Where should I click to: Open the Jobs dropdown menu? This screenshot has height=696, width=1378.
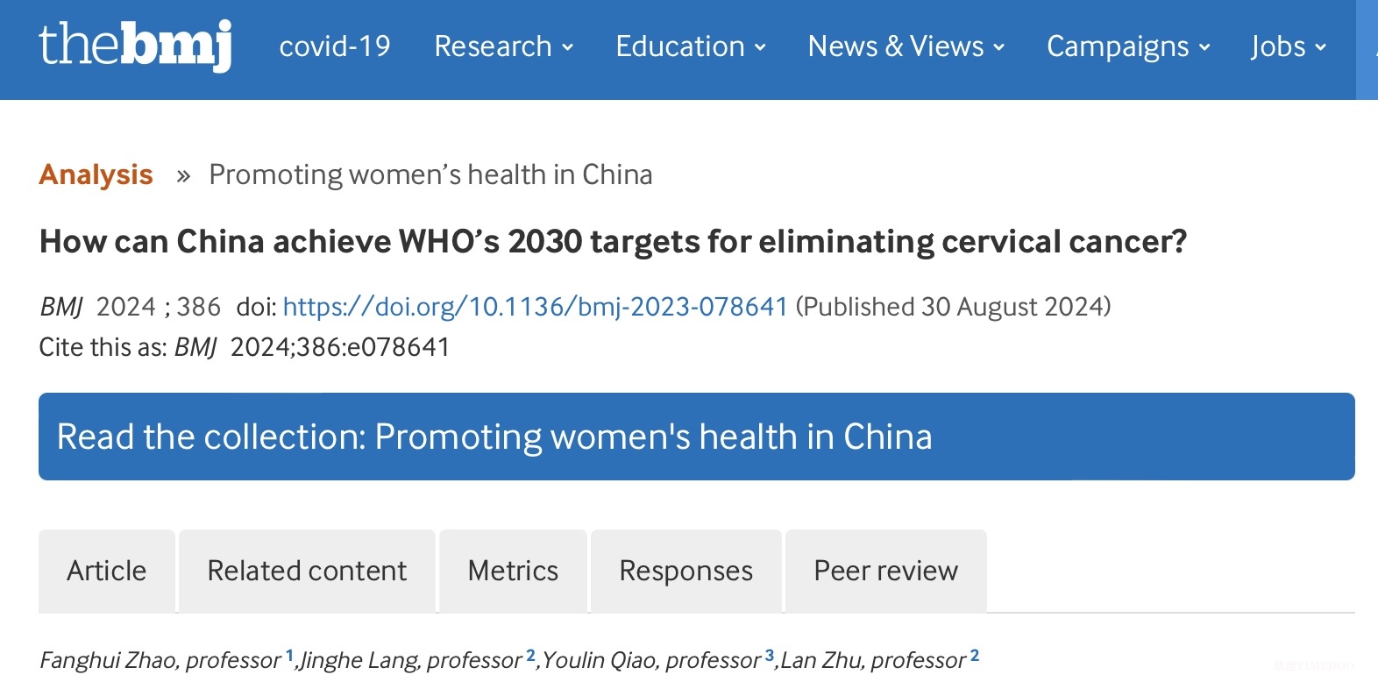click(x=1288, y=46)
